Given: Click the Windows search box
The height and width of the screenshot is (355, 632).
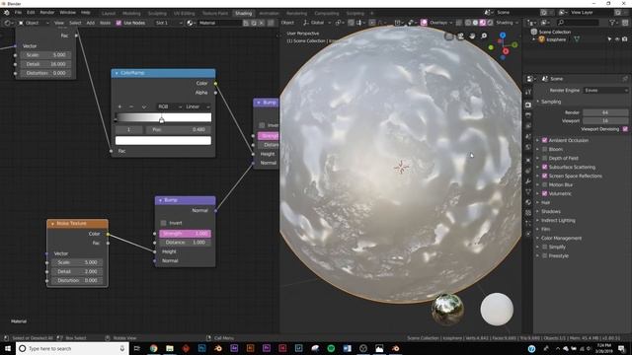Looking at the screenshot, I should 72,348.
